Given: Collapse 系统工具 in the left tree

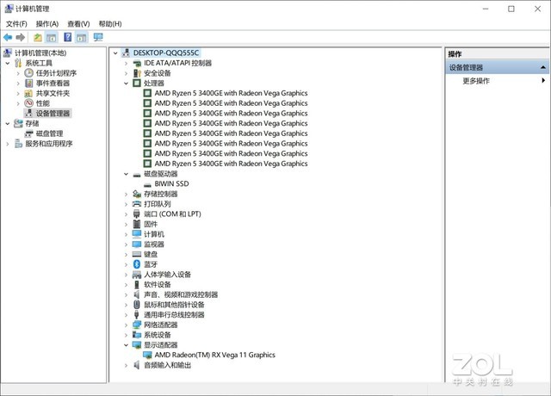Looking at the screenshot, I should coord(8,63).
